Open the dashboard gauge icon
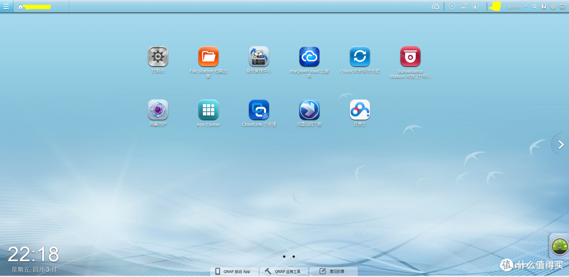This screenshot has width=569, height=277. pyautogui.click(x=560, y=246)
